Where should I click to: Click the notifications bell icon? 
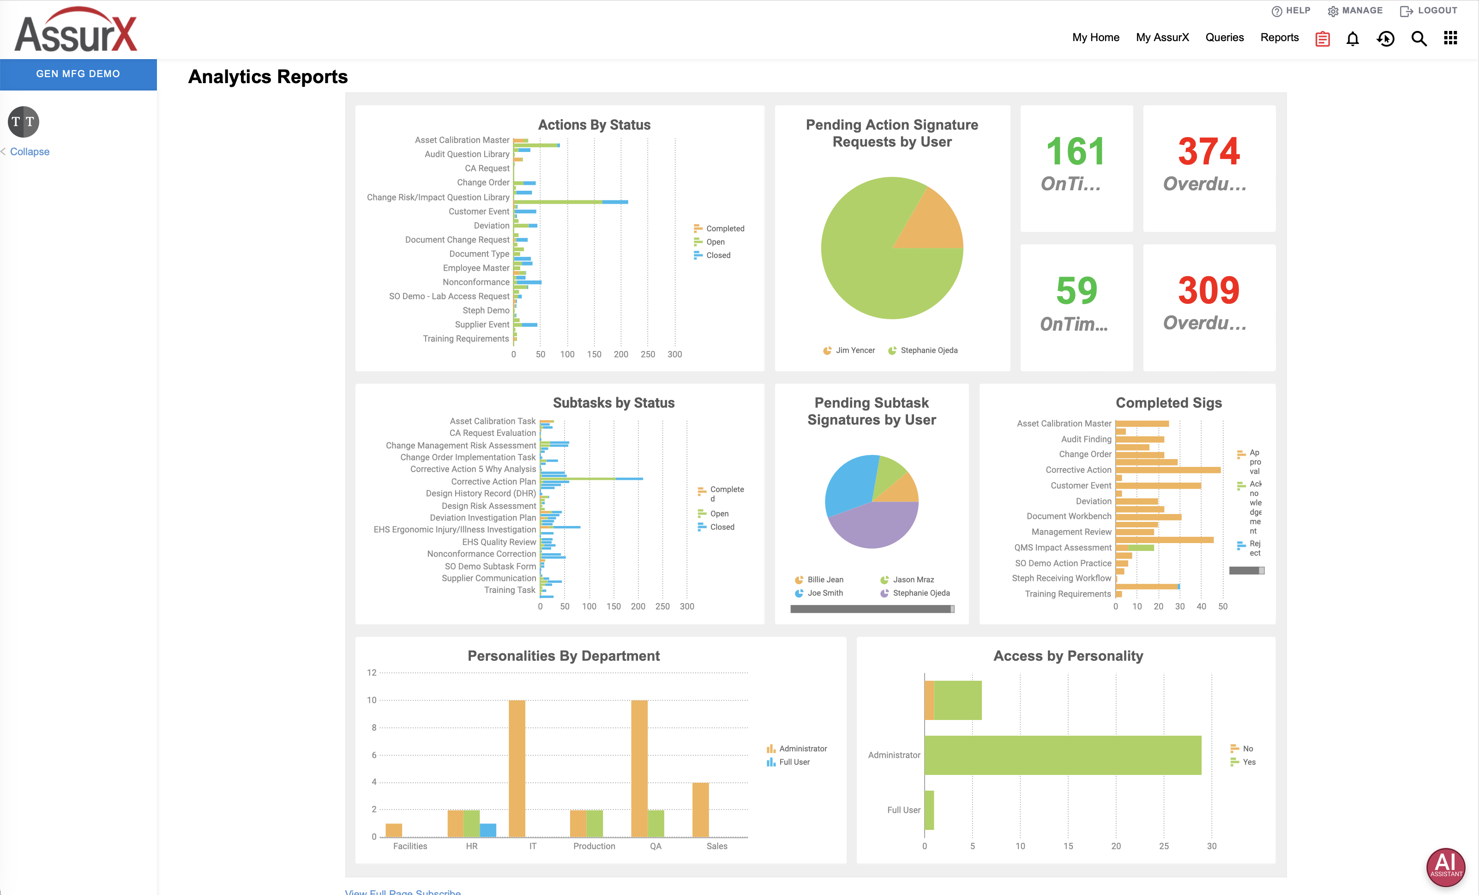[1353, 38]
